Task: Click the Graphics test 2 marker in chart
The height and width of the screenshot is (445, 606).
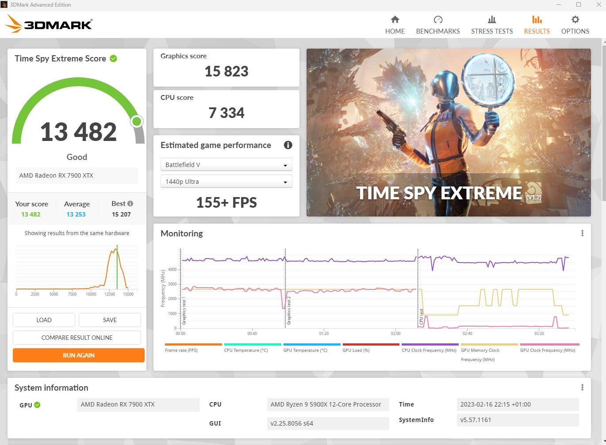Action: (x=289, y=311)
